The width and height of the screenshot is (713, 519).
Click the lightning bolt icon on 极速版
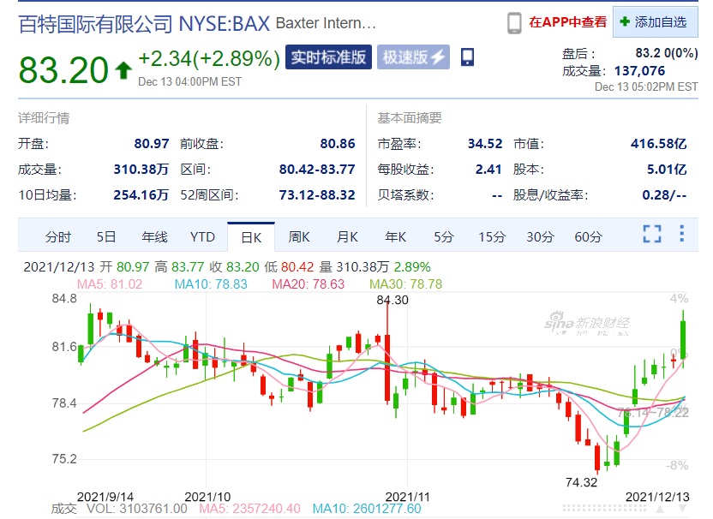(x=437, y=57)
